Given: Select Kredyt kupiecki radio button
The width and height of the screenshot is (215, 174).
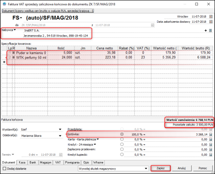Looking at the screenshot, I should click(122, 155).
